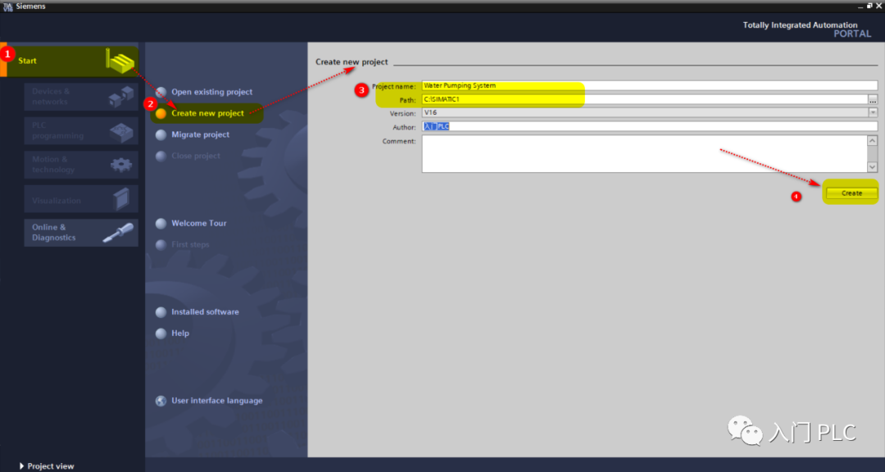Select Create new project
Screen dimensions: 885x472
pos(207,113)
